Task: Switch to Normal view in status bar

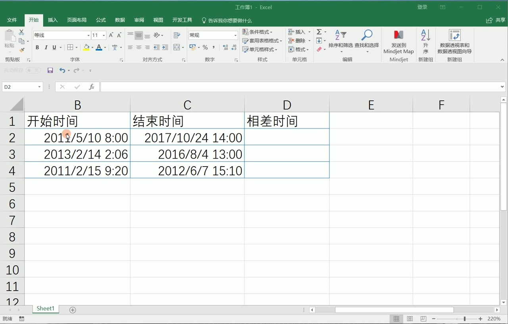Action: tap(396, 319)
